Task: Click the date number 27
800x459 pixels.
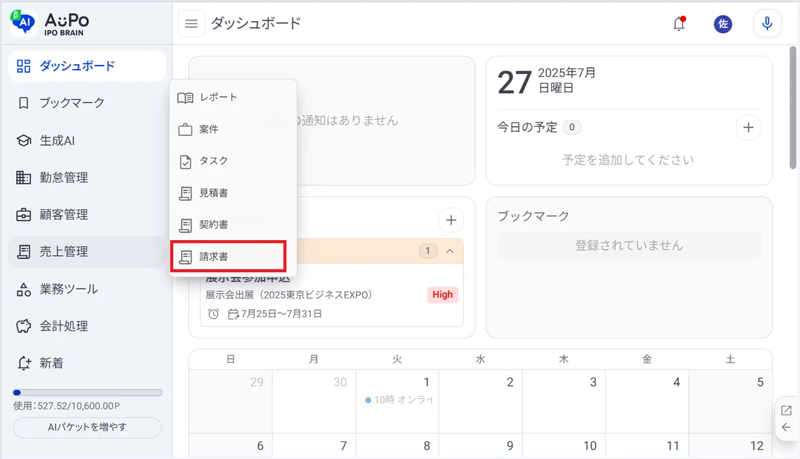Action: coord(514,83)
